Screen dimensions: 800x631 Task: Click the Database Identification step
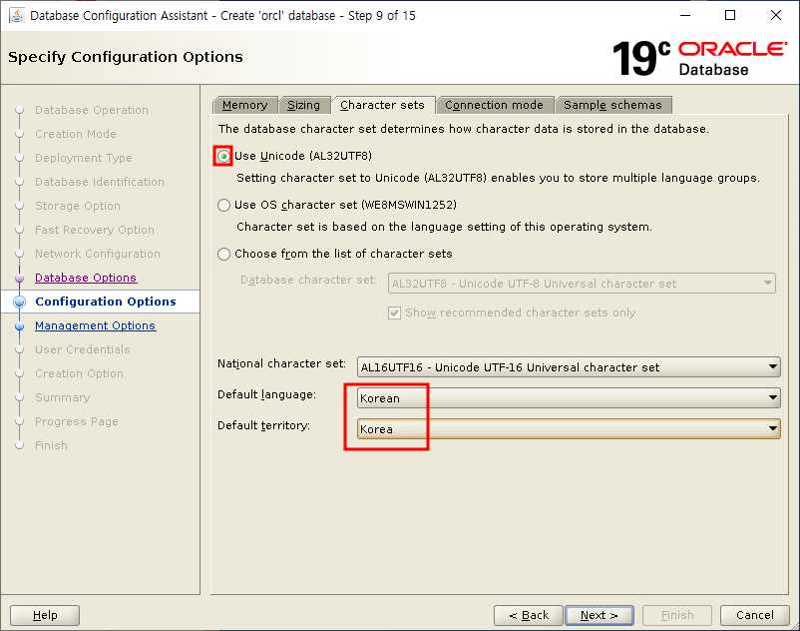(x=100, y=182)
